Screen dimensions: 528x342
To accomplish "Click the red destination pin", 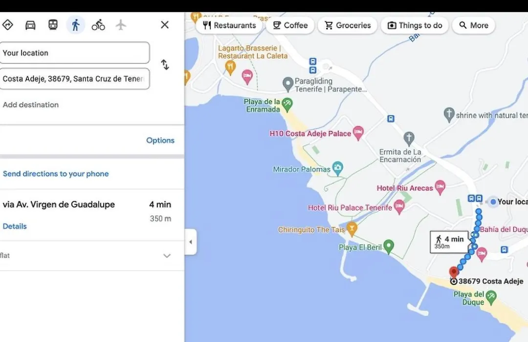I will [454, 273].
